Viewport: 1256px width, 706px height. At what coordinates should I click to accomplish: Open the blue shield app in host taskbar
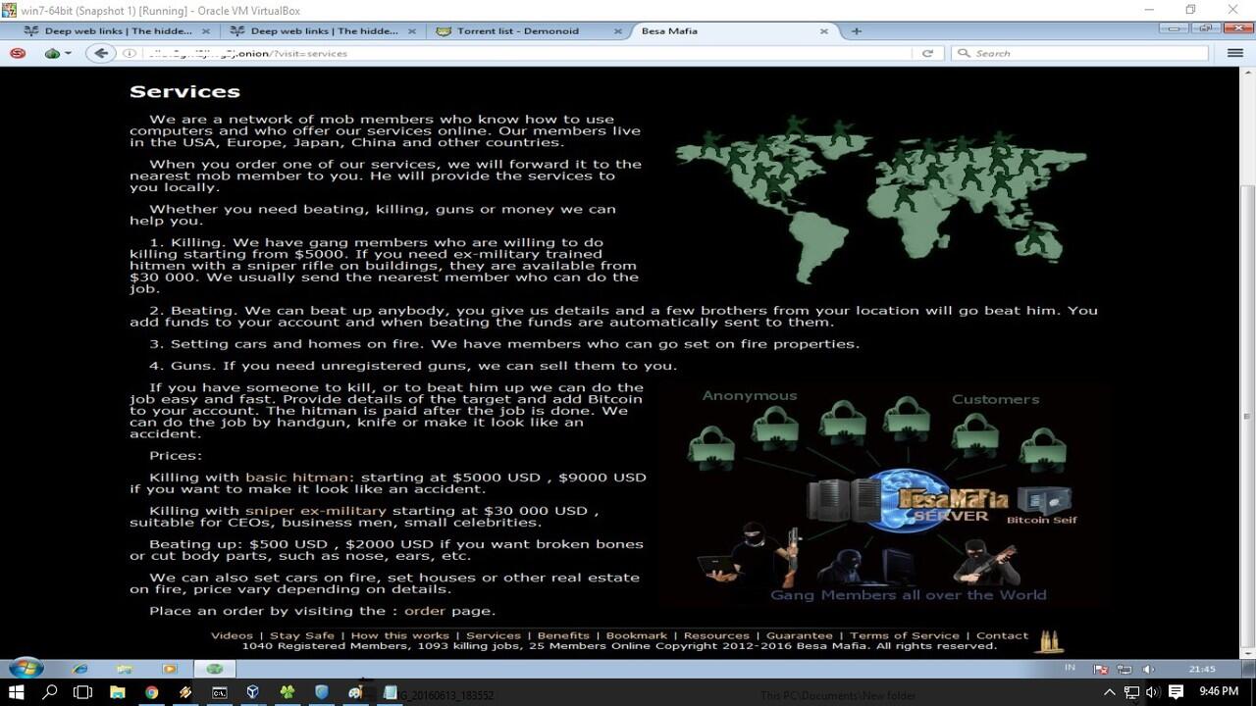coord(322,692)
